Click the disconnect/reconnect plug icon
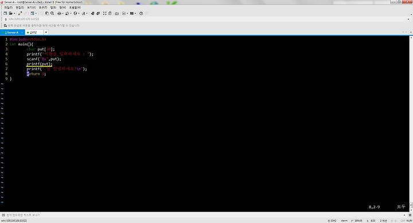 click(20, 13)
